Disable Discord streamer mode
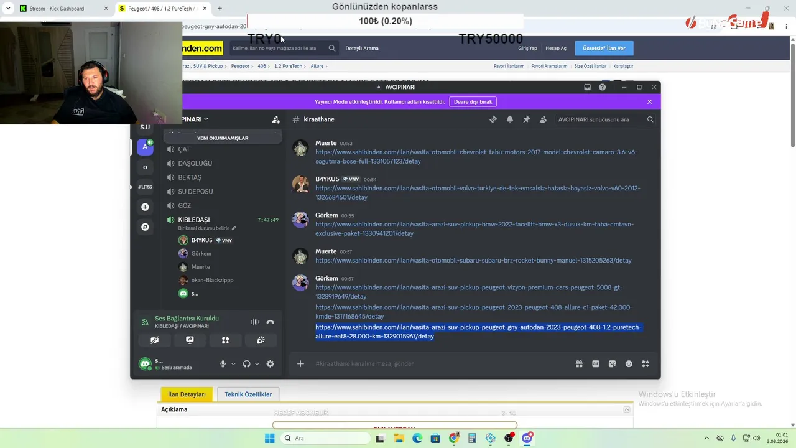The image size is (796, 448). tap(473, 101)
